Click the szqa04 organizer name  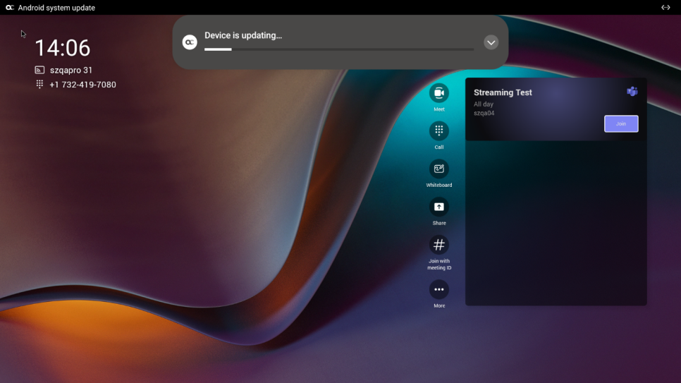point(484,113)
